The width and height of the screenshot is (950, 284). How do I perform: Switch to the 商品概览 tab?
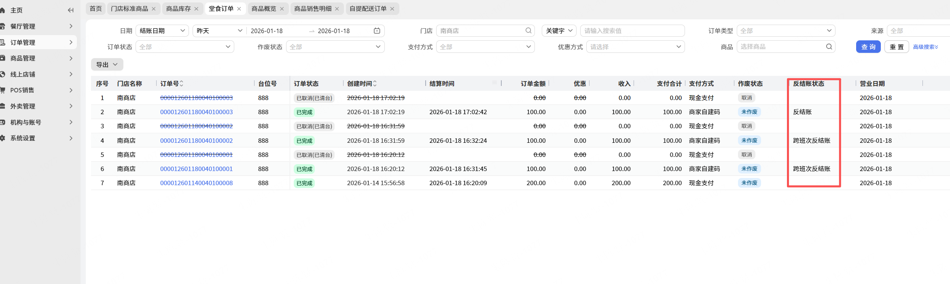click(x=264, y=8)
